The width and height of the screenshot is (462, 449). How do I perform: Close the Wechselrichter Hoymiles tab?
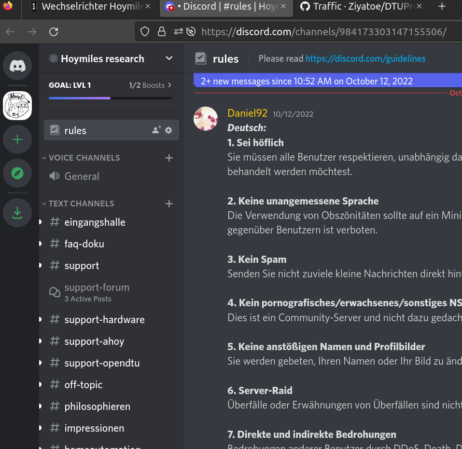pyautogui.click(x=148, y=6)
